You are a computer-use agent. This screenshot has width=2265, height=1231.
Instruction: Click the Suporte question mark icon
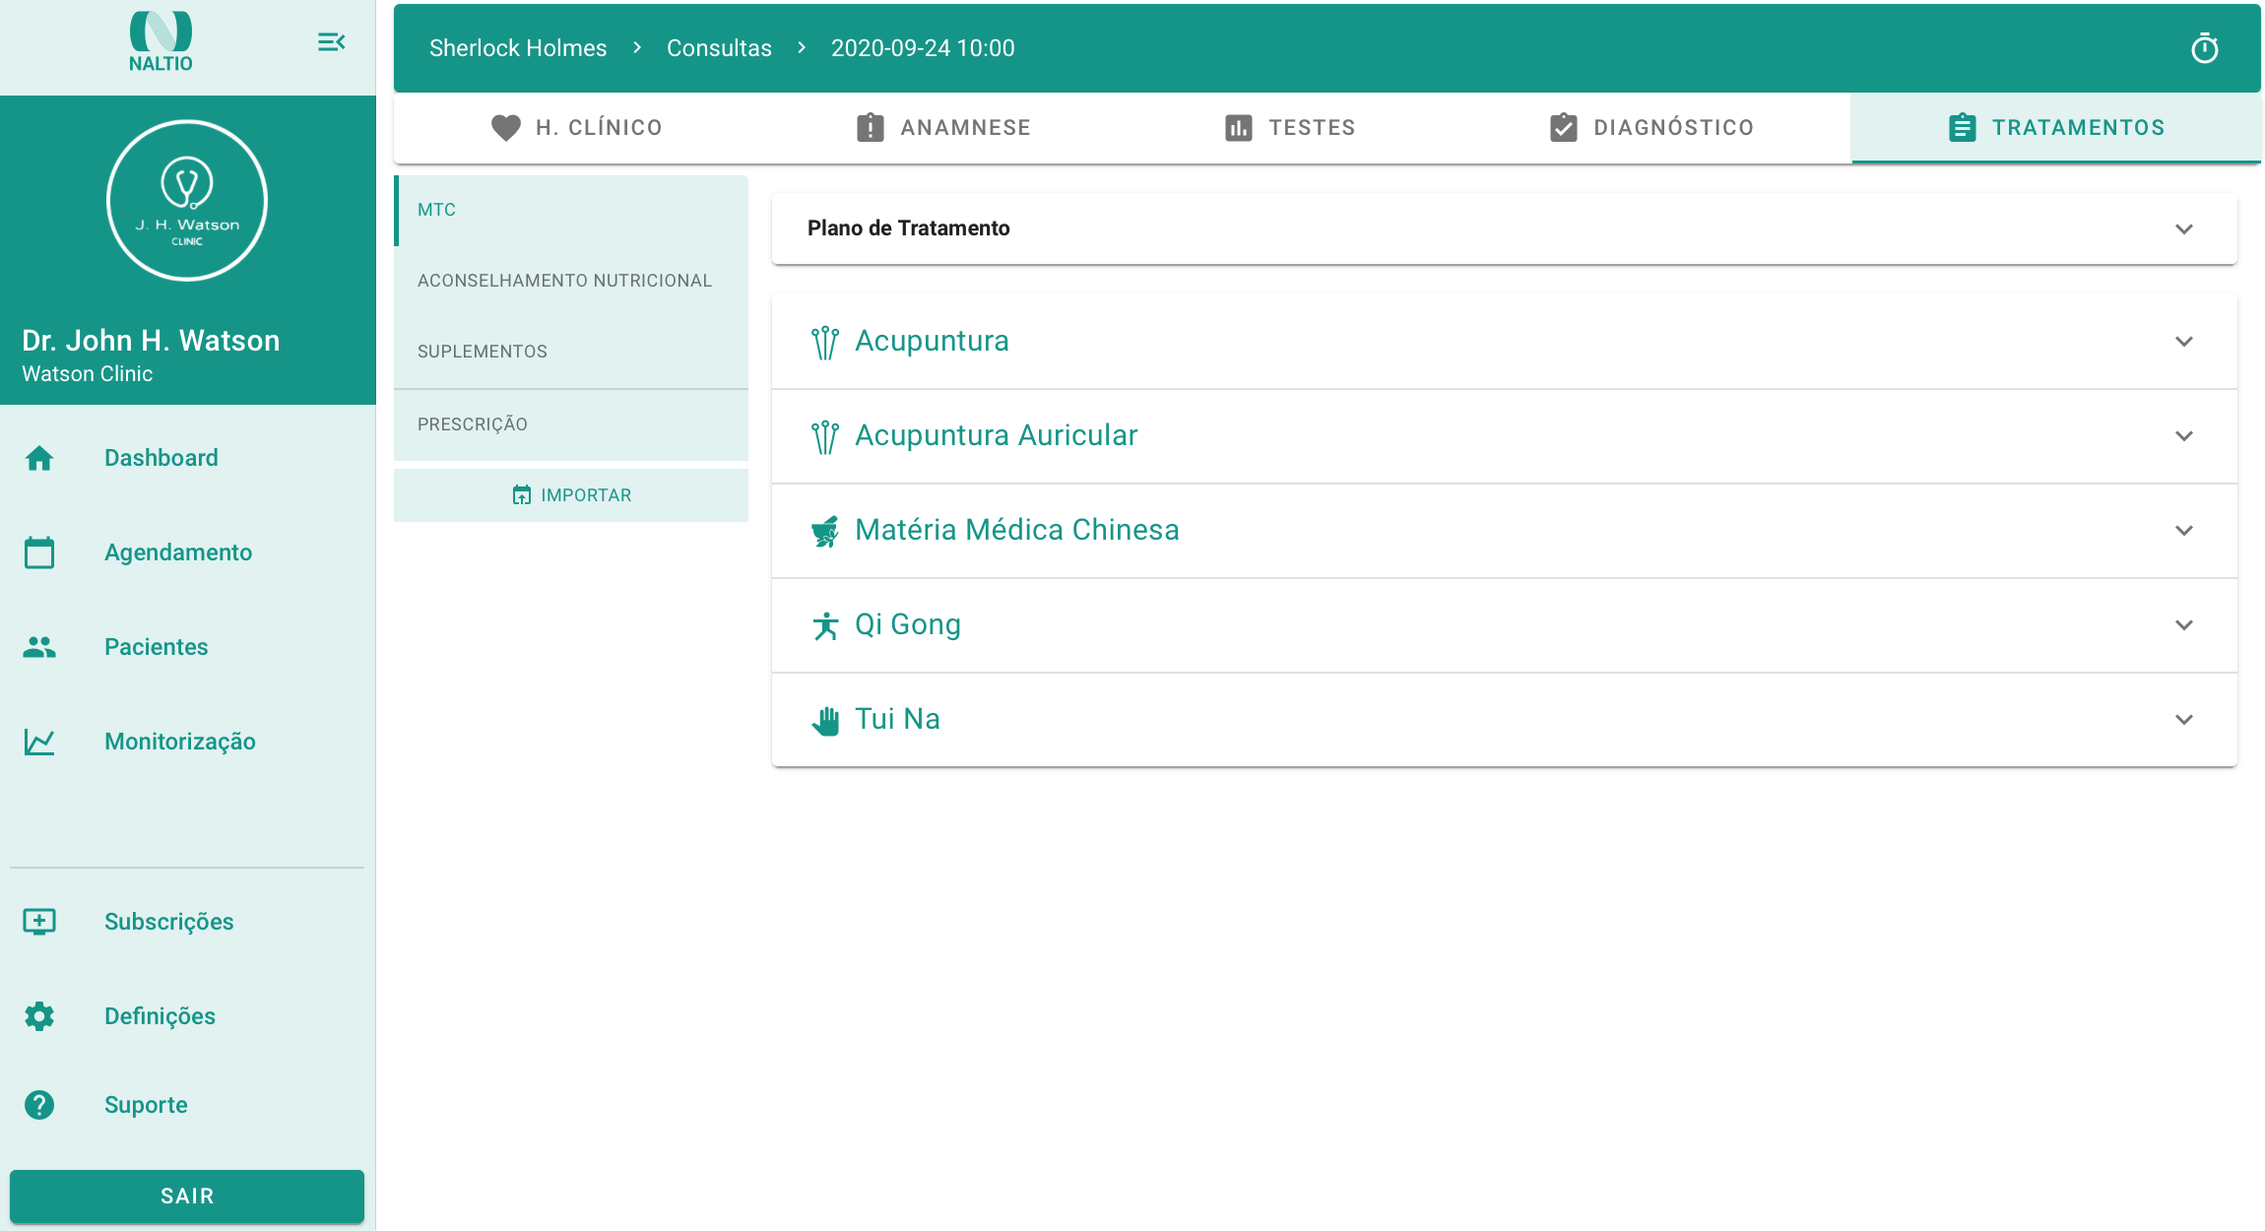[x=39, y=1105]
